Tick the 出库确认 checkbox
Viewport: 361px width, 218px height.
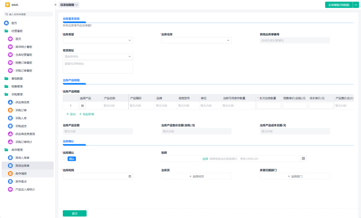65,159
